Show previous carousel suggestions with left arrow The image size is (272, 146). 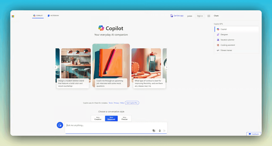click(x=56, y=67)
